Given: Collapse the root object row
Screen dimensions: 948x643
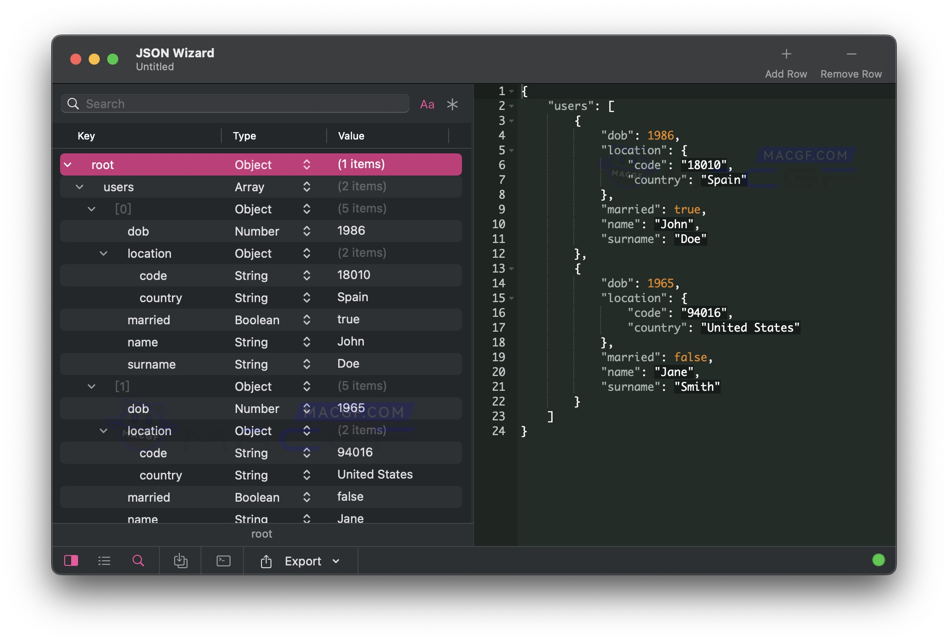Looking at the screenshot, I should [68, 164].
